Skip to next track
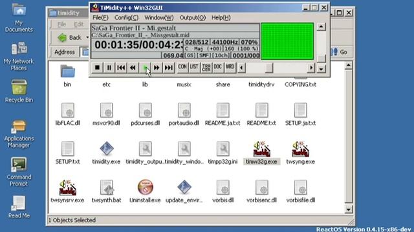 (168, 68)
